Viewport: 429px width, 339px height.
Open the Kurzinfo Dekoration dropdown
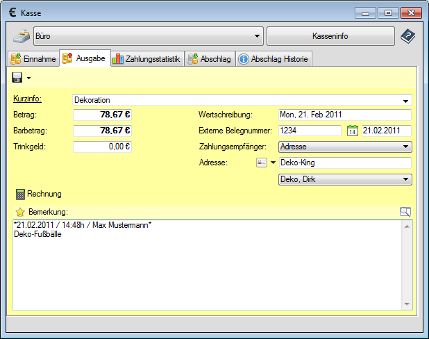click(x=405, y=100)
